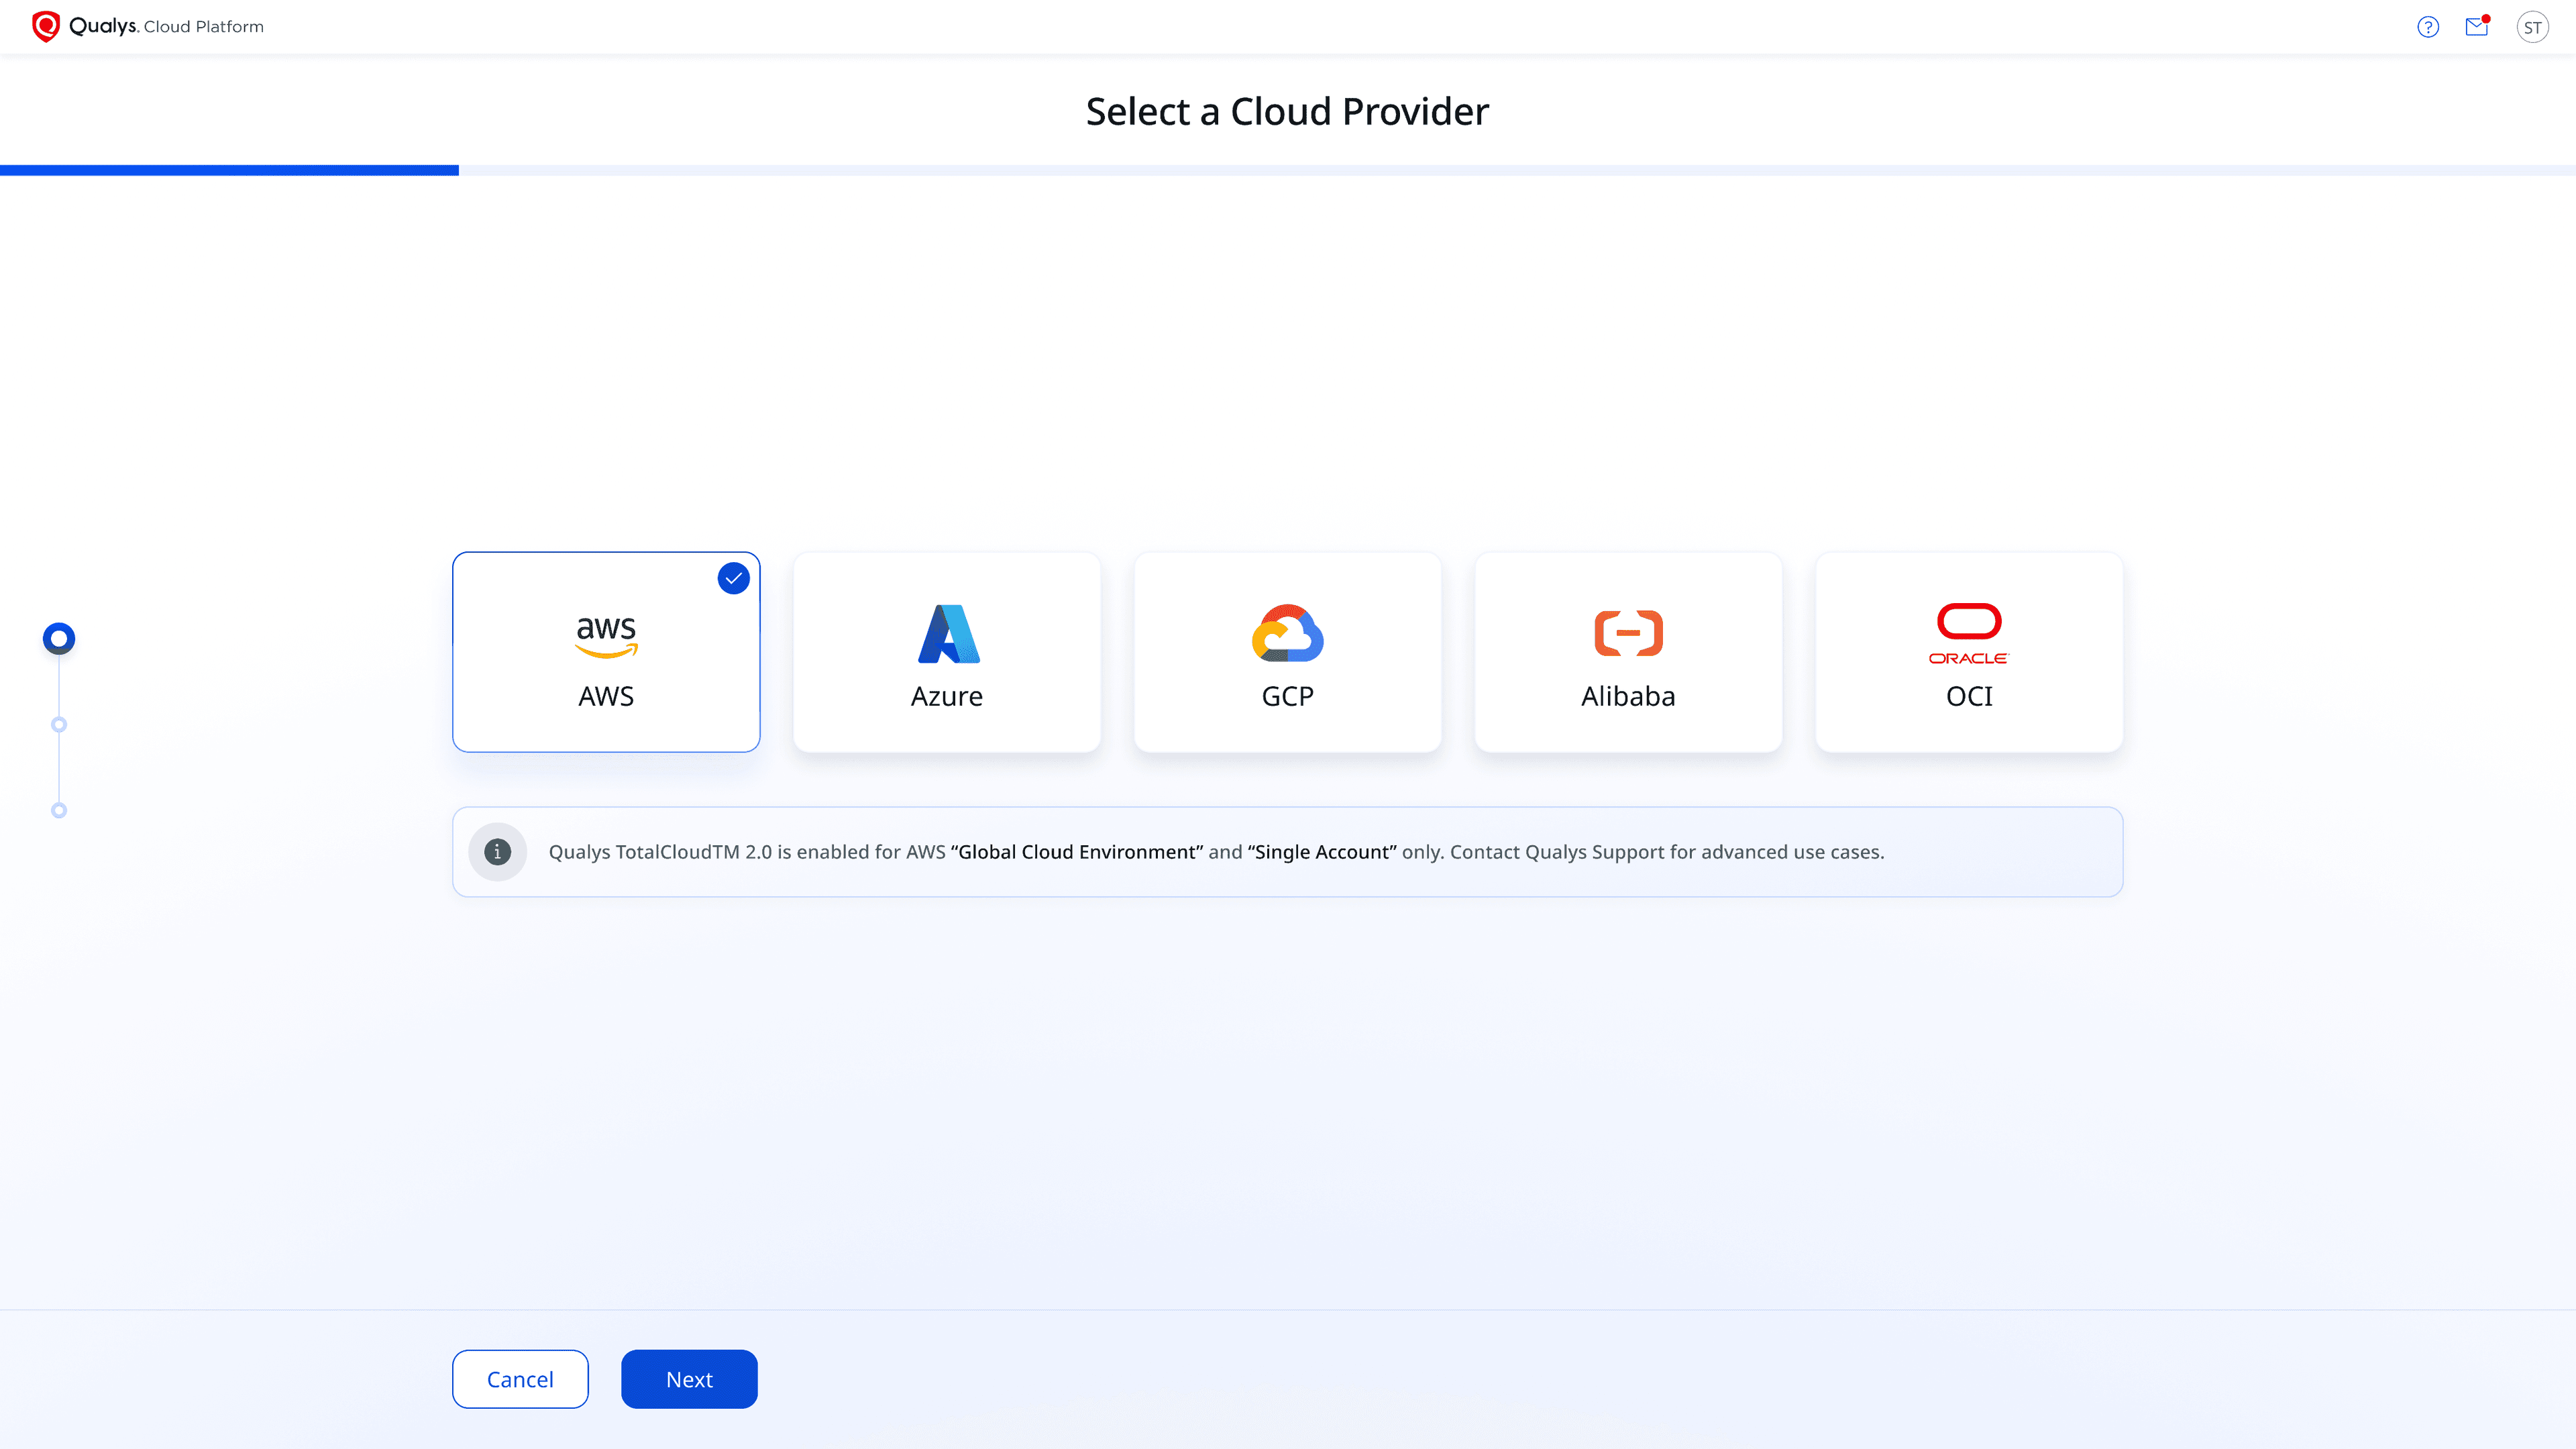Toggle the AWS selected checkmark
Viewport: 2576px width, 1449px height.
click(734, 578)
